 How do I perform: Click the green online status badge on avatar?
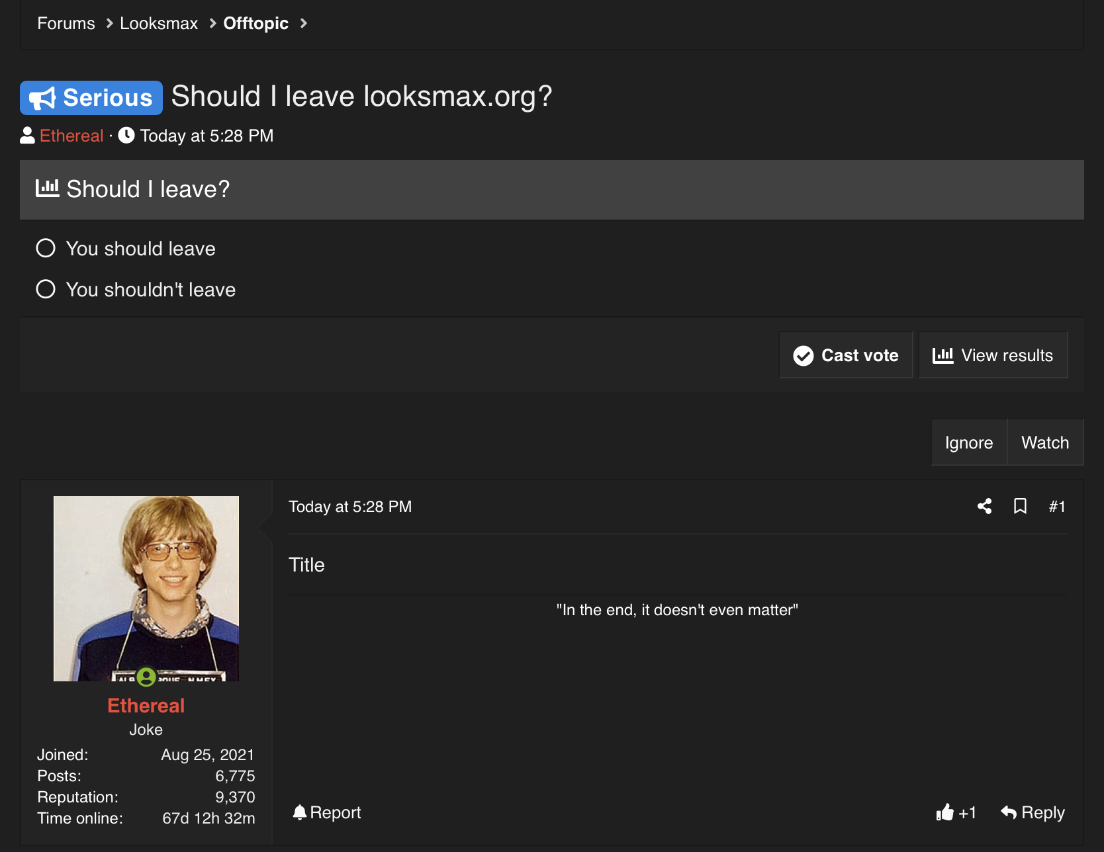coord(146,677)
